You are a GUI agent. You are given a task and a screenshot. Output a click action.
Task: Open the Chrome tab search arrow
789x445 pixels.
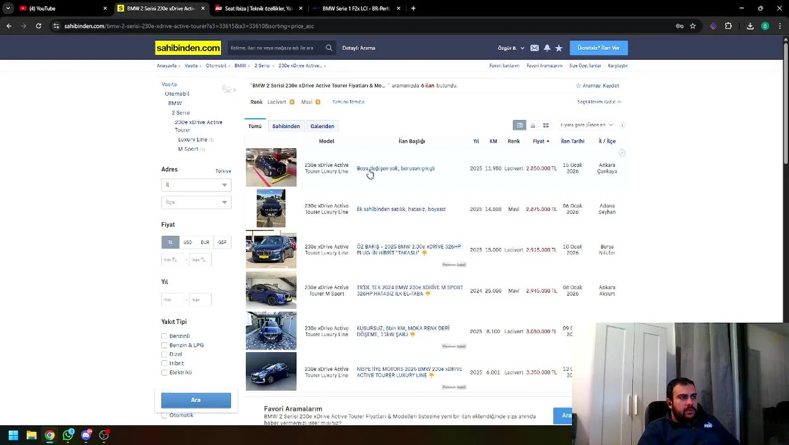coord(9,9)
